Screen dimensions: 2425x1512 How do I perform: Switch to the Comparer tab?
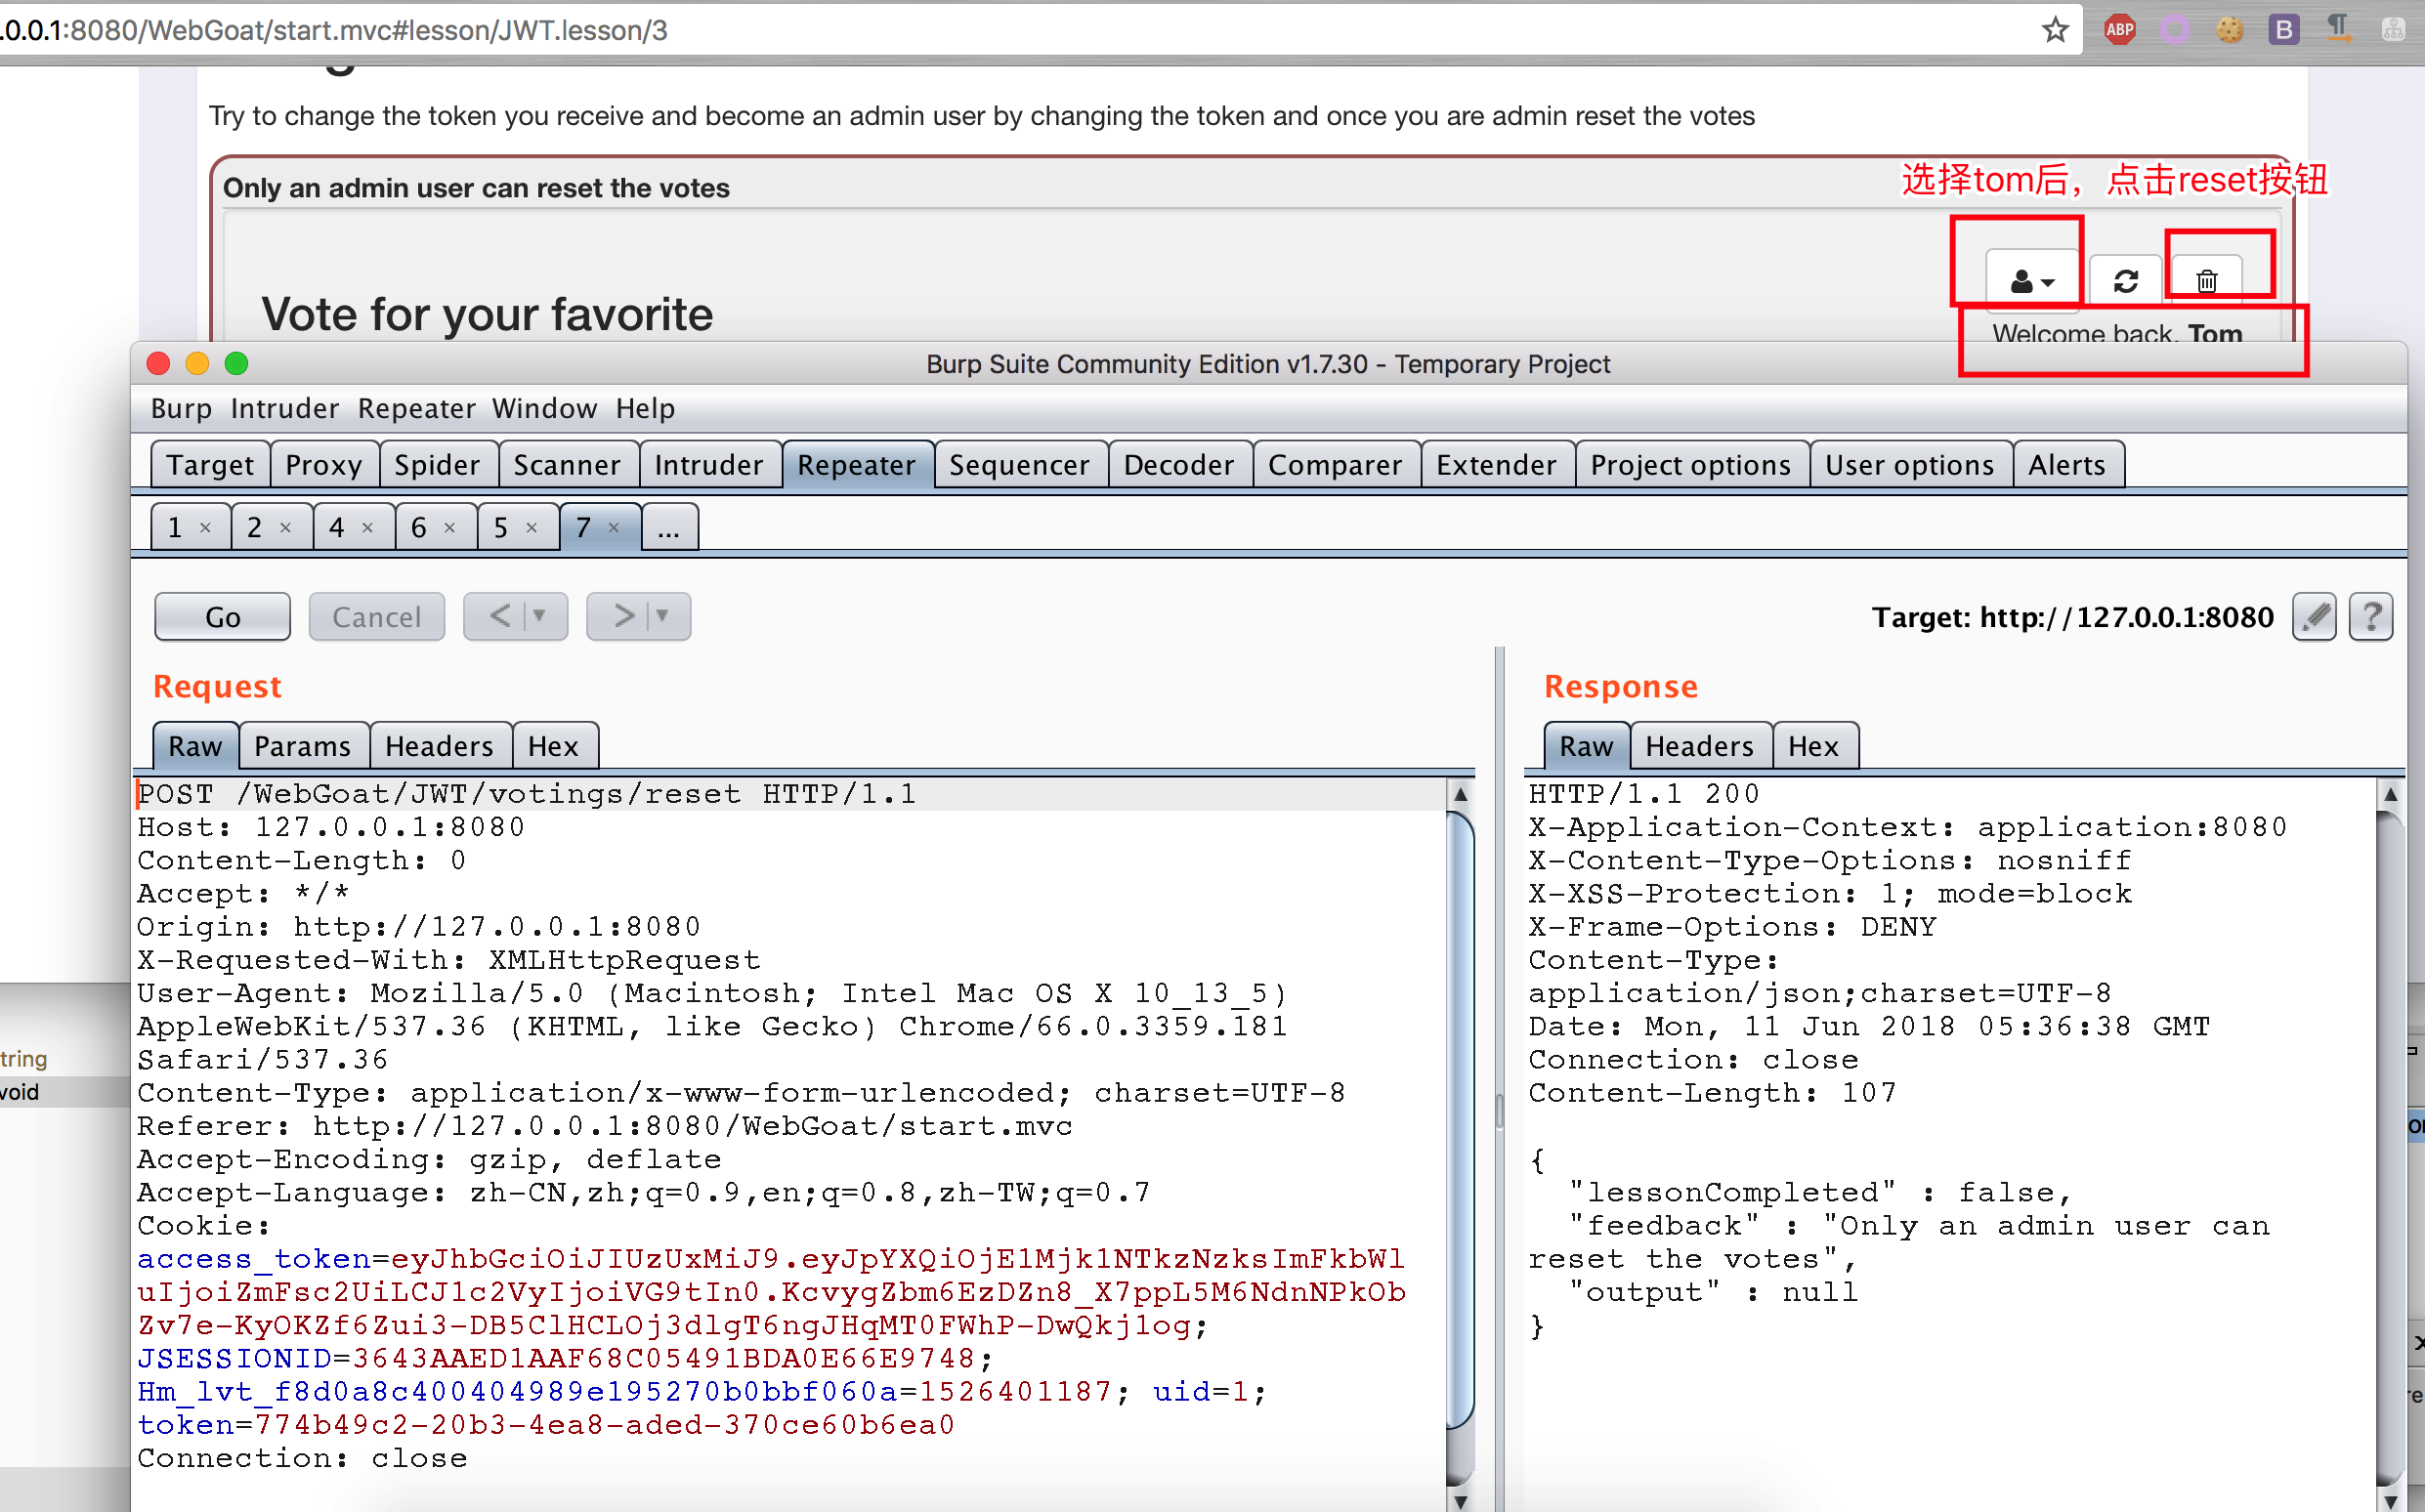pyautogui.click(x=1335, y=464)
